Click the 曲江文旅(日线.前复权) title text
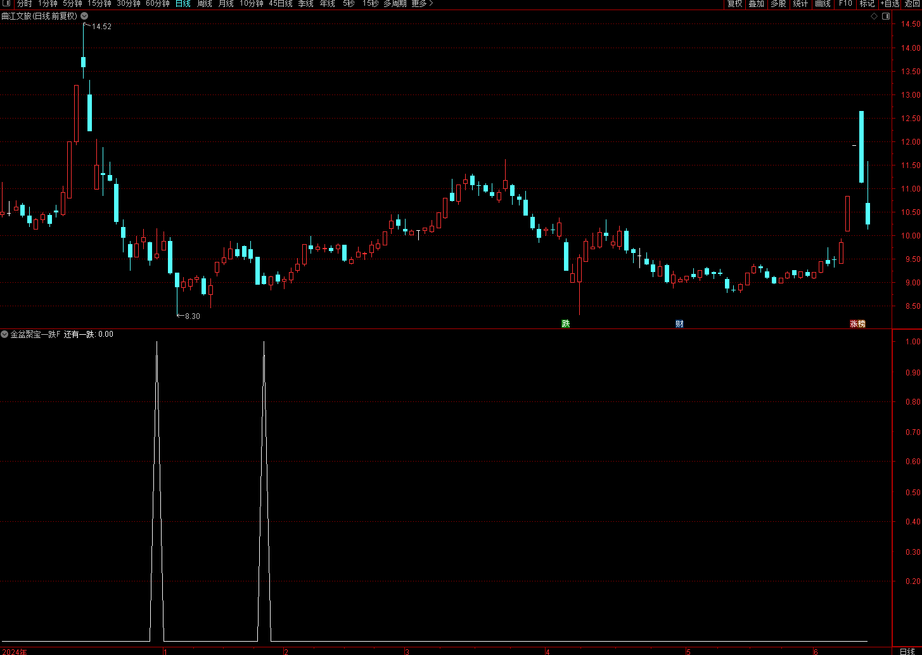Viewport: 922px width, 655px height. (39, 16)
